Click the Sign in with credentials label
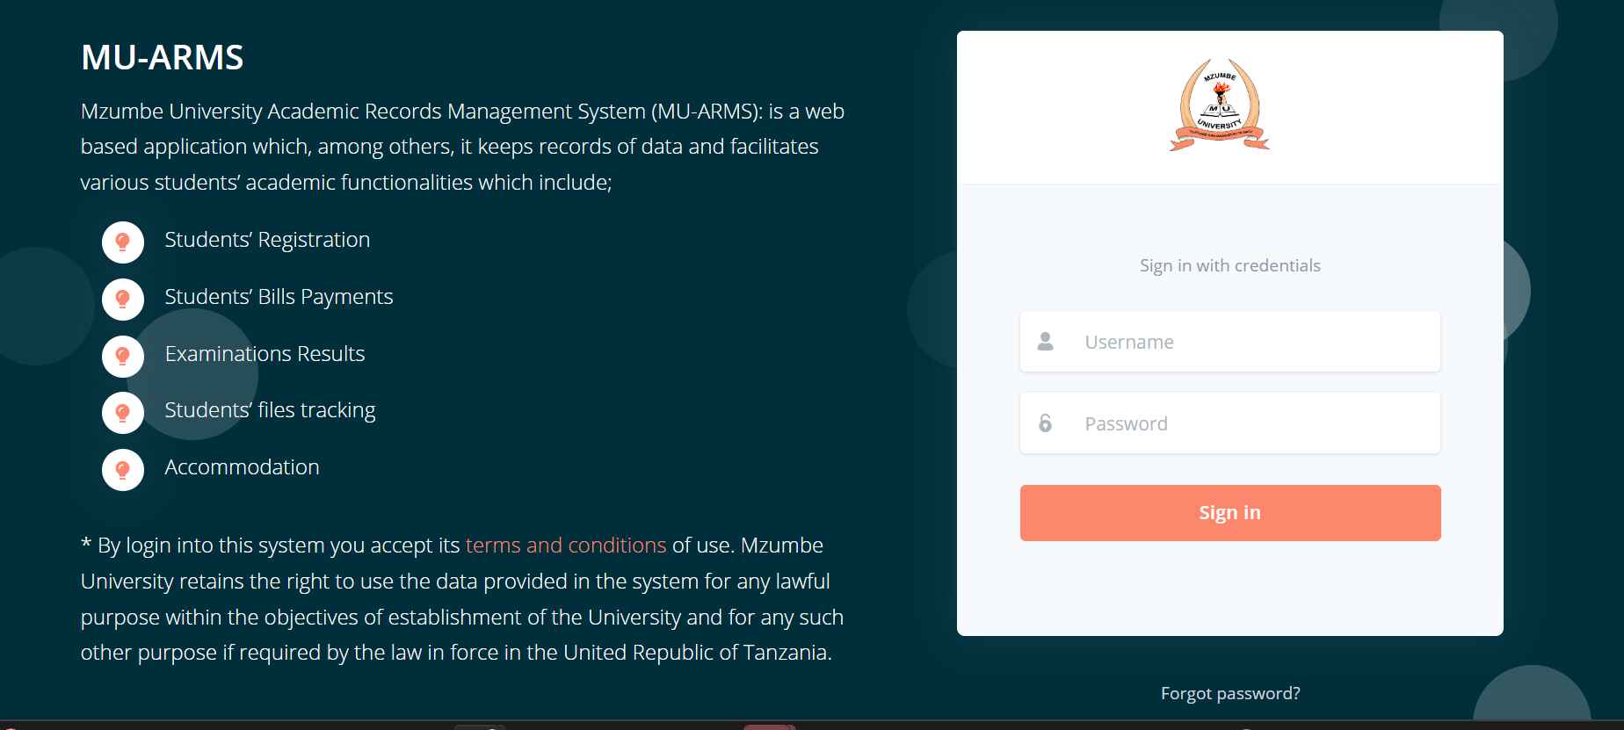Image resolution: width=1624 pixels, height=730 pixels. [1230, 265]
